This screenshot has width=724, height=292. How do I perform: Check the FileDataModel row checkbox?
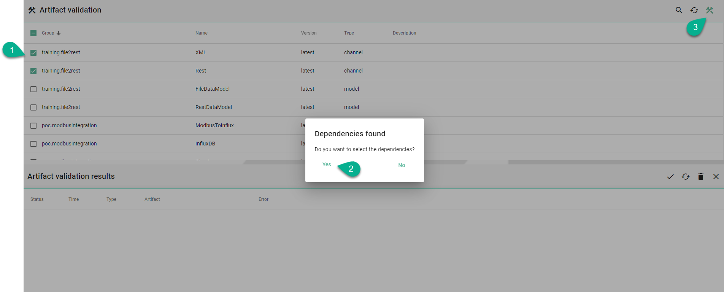pyautogui.click(x=33, y=89)
